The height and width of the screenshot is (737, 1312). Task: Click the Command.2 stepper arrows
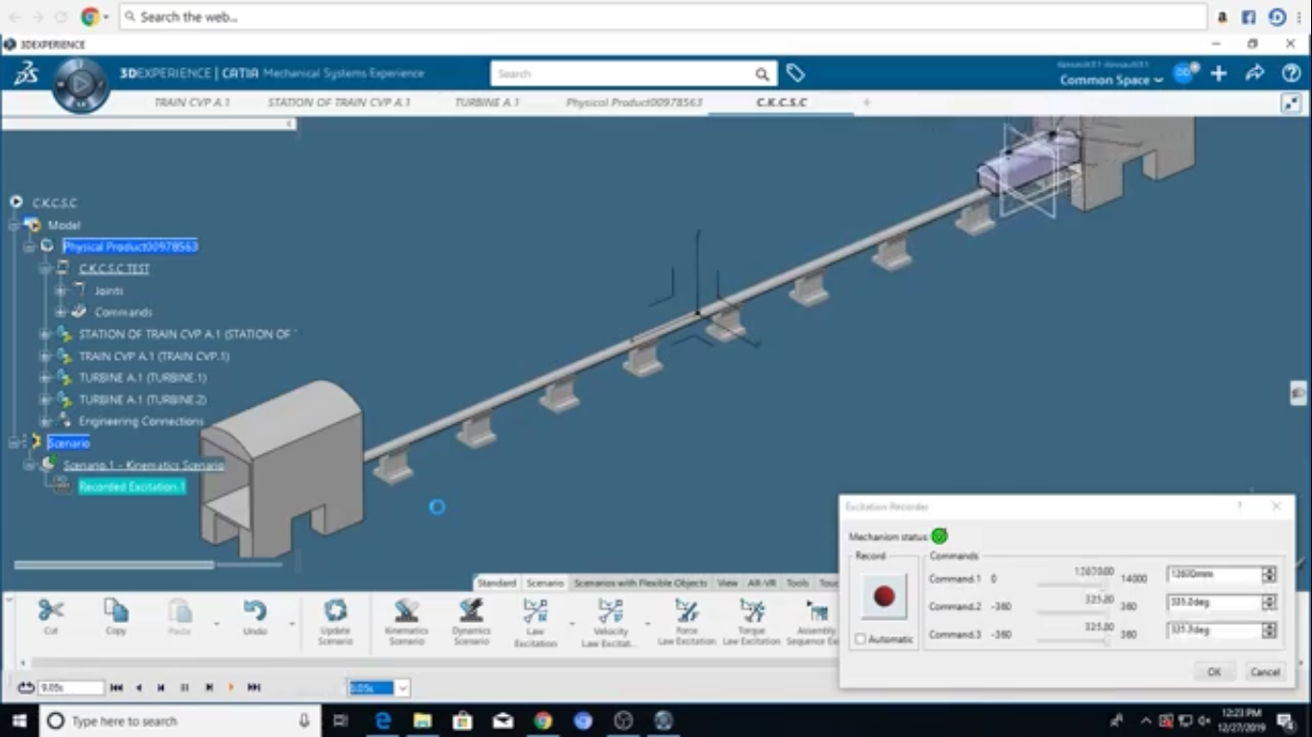[x=1269, y=603]
